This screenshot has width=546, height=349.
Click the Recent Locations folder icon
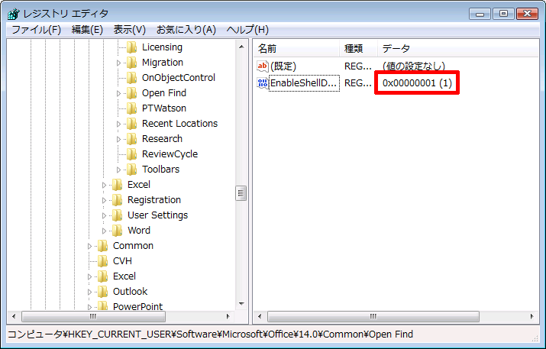(x=131, y=124)
